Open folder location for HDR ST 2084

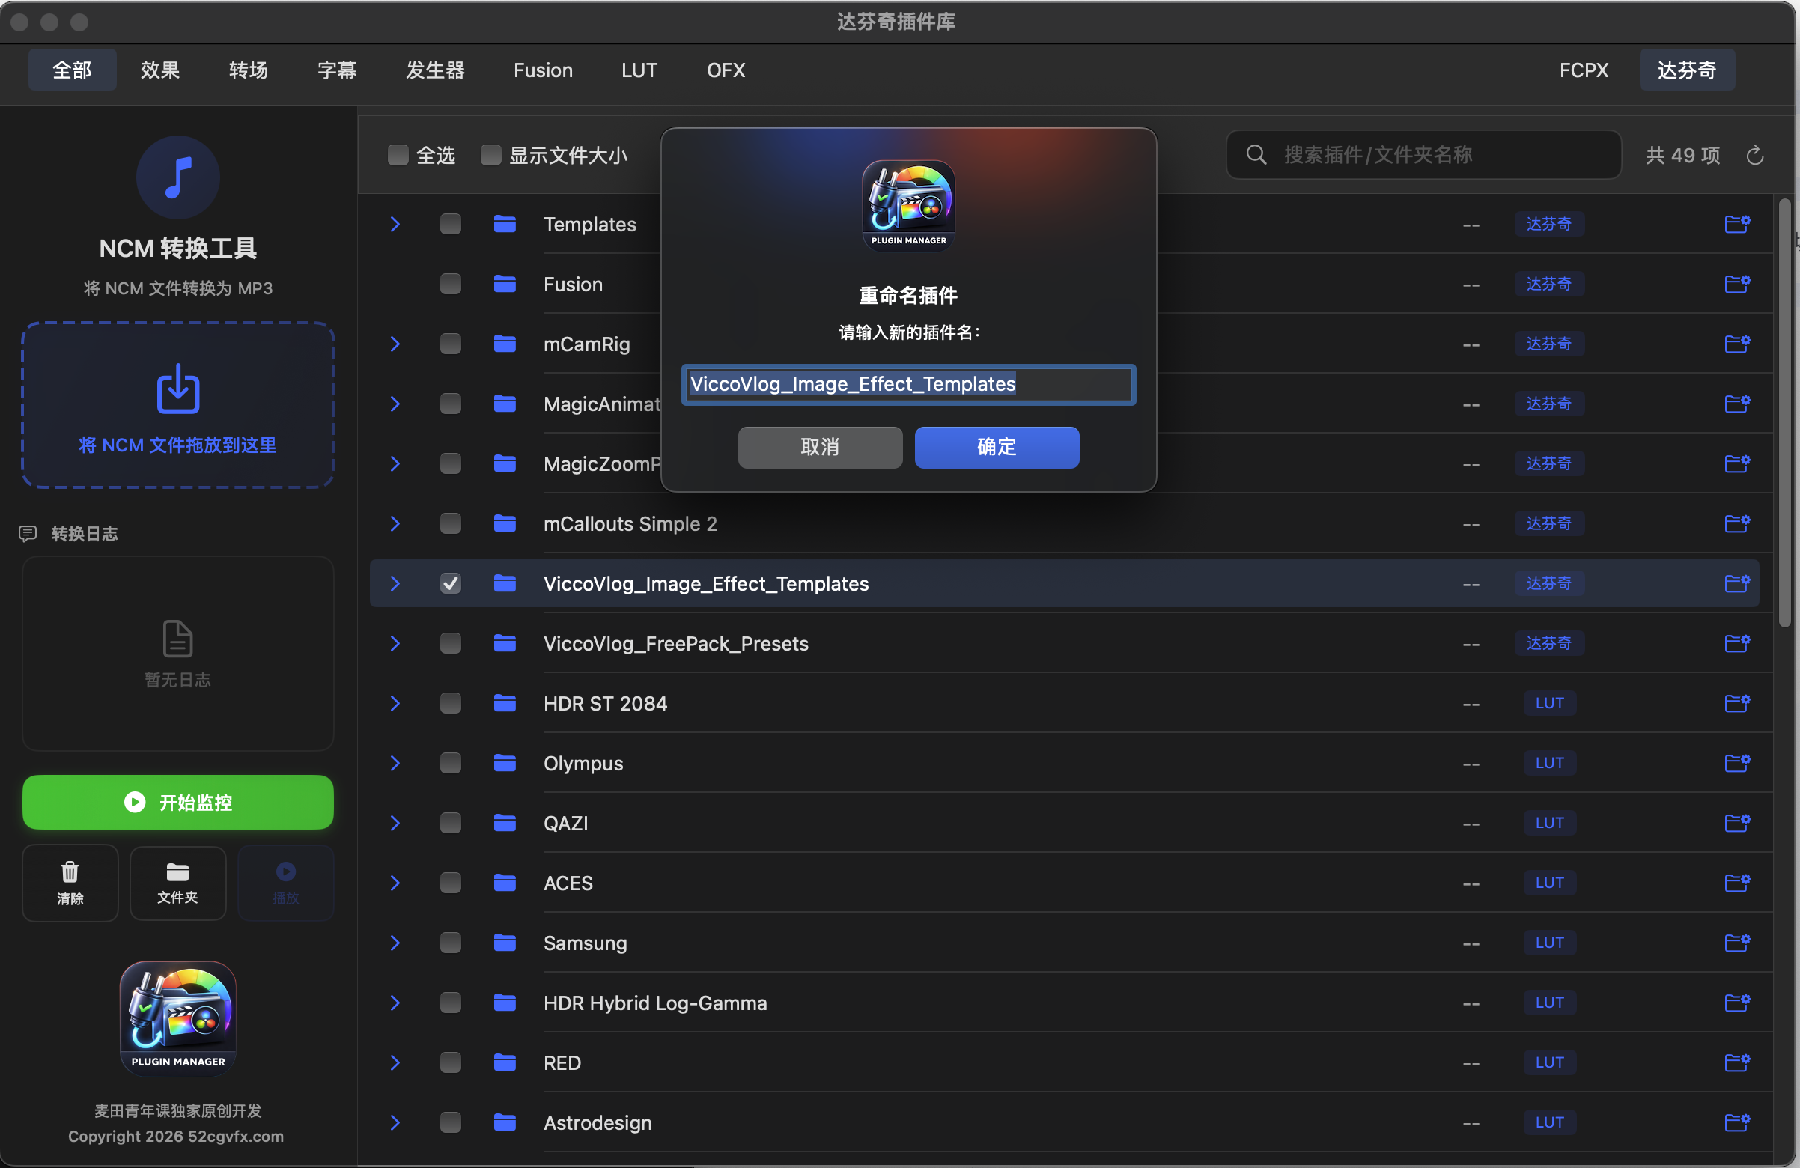tap(1736, 704)
